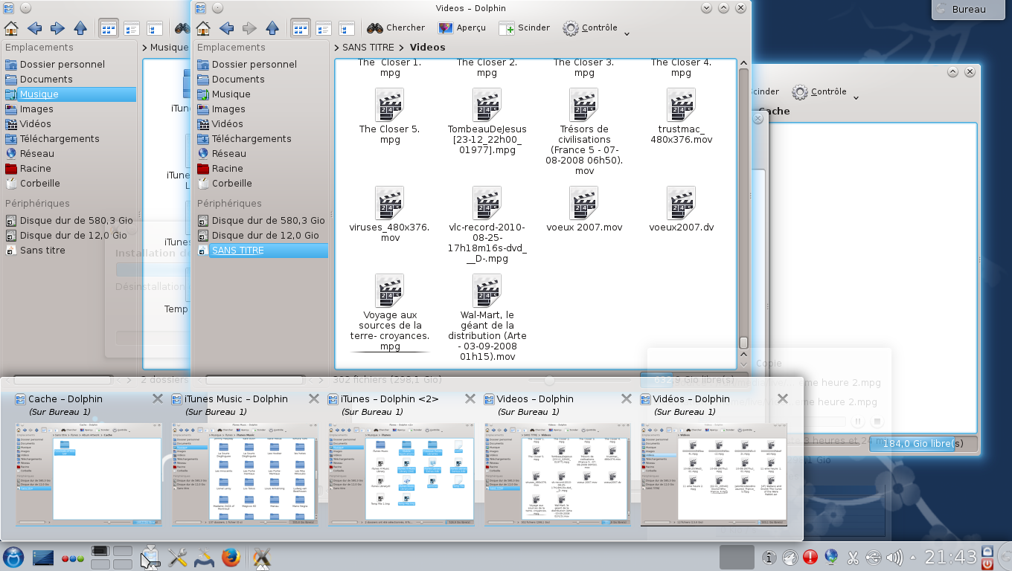1012x571 pixels.
Task: Expand hidden system tray icons arrow
Action: [915, 557]
